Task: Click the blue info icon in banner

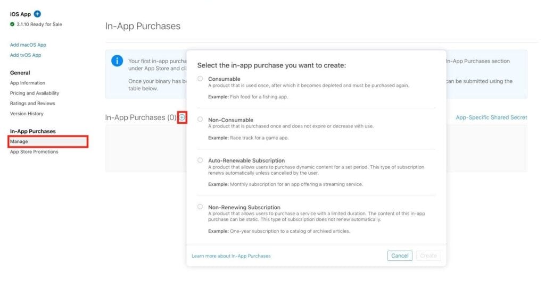Action: click(x=117, y=61)
